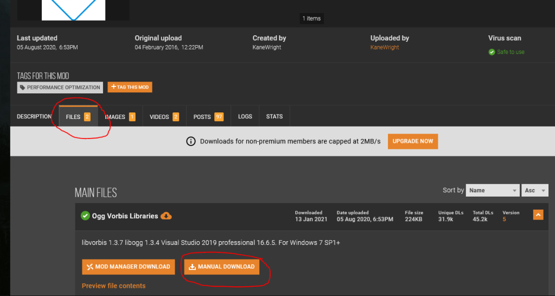Open the Videos tab

pyautogui.click(x=164, y=117)
